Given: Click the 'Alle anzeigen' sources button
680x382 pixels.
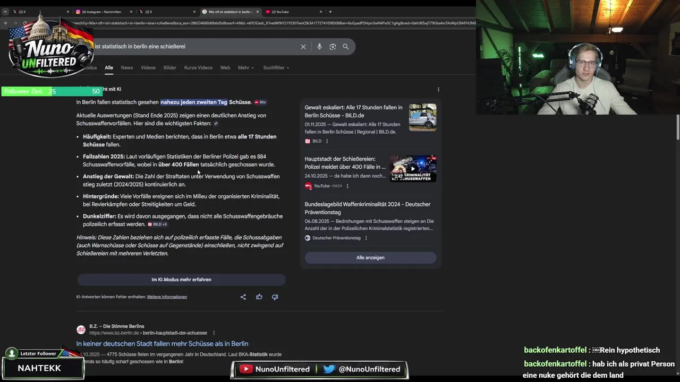Looking at the screenshot, I should pos(370,258).
